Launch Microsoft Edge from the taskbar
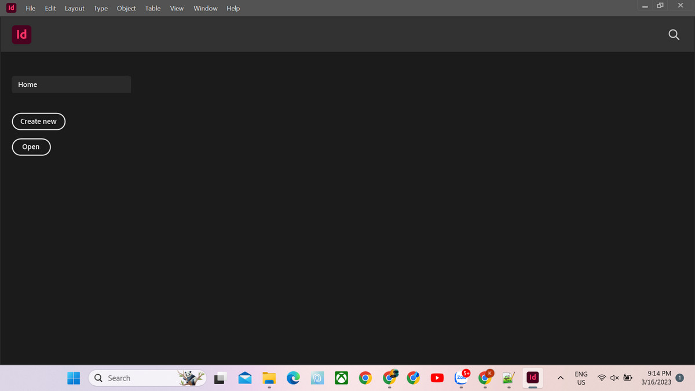 coord(294,378)
